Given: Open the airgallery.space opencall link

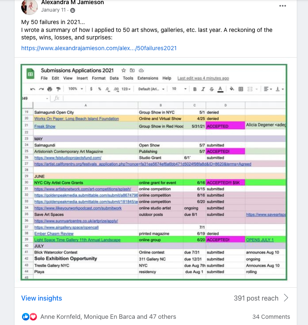Looking at the screenshot, I should pyautogui.click(x=66, y=227).
